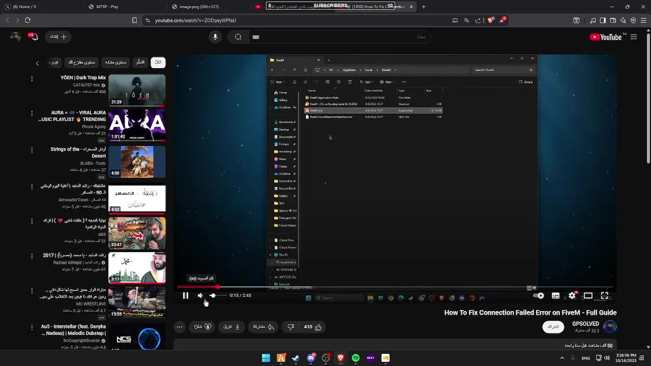The width and height of the screenshot is (651, 366).
Task: Open the YouTube logo home link
Action: (606, 37)
